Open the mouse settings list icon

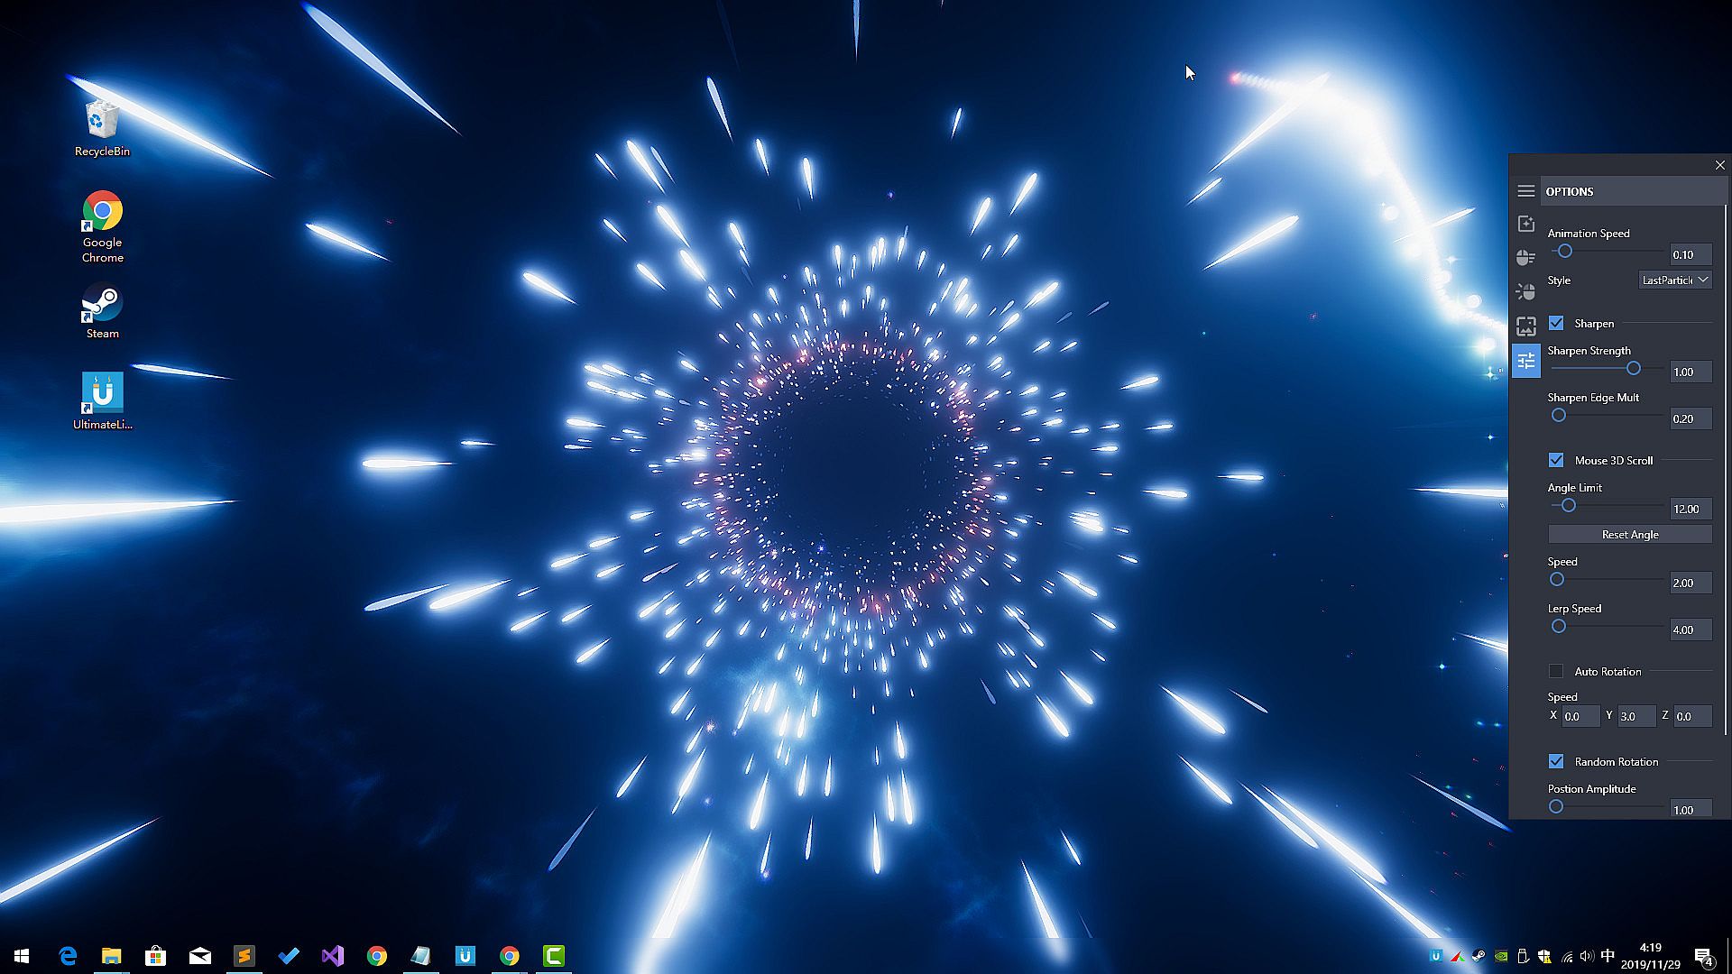point(1525,258)
